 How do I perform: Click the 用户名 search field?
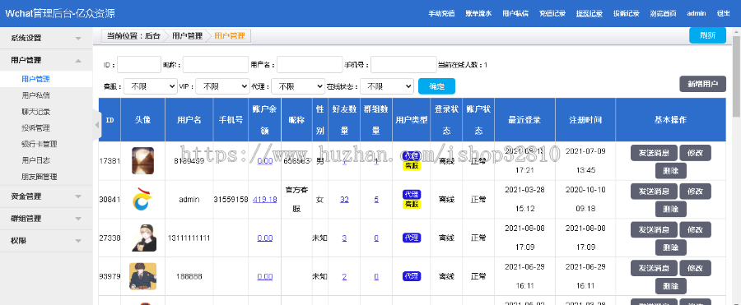[x=310, y=65]
